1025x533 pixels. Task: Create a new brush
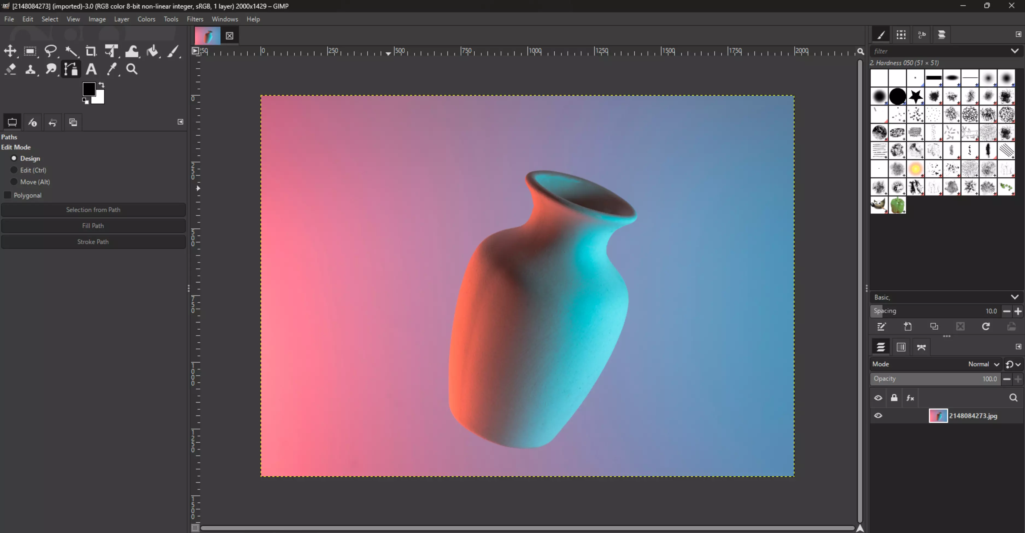click(x=908, y=326)
